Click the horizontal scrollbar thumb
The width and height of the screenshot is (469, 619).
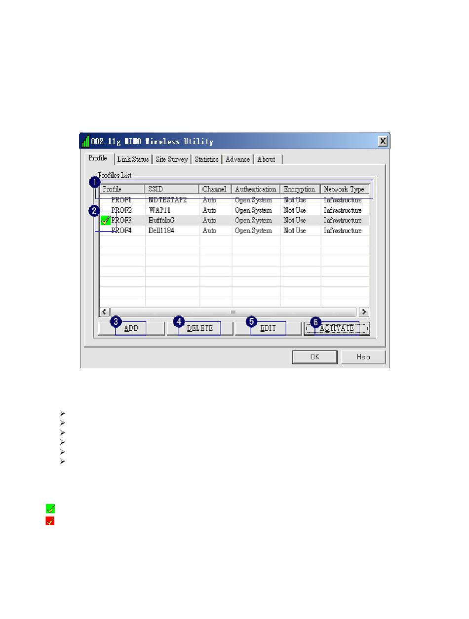pyautogui.click(x=233, y=311)
